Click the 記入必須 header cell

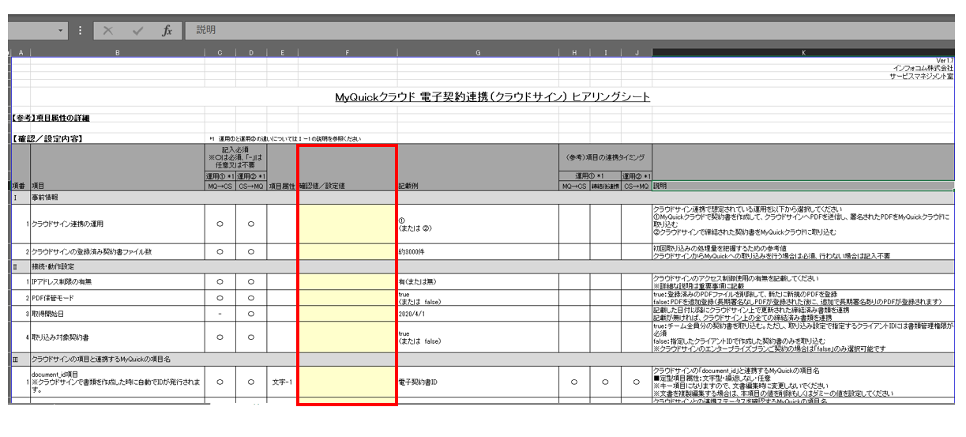tap(235, 157)
